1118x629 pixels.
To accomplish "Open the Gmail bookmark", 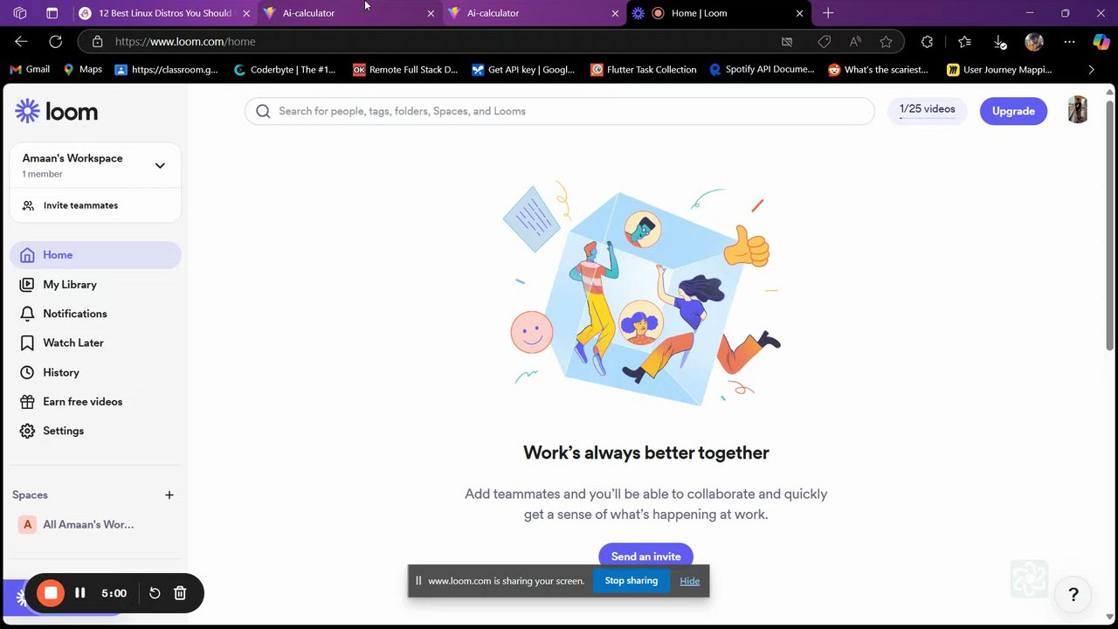I will (x=30, y=69).
